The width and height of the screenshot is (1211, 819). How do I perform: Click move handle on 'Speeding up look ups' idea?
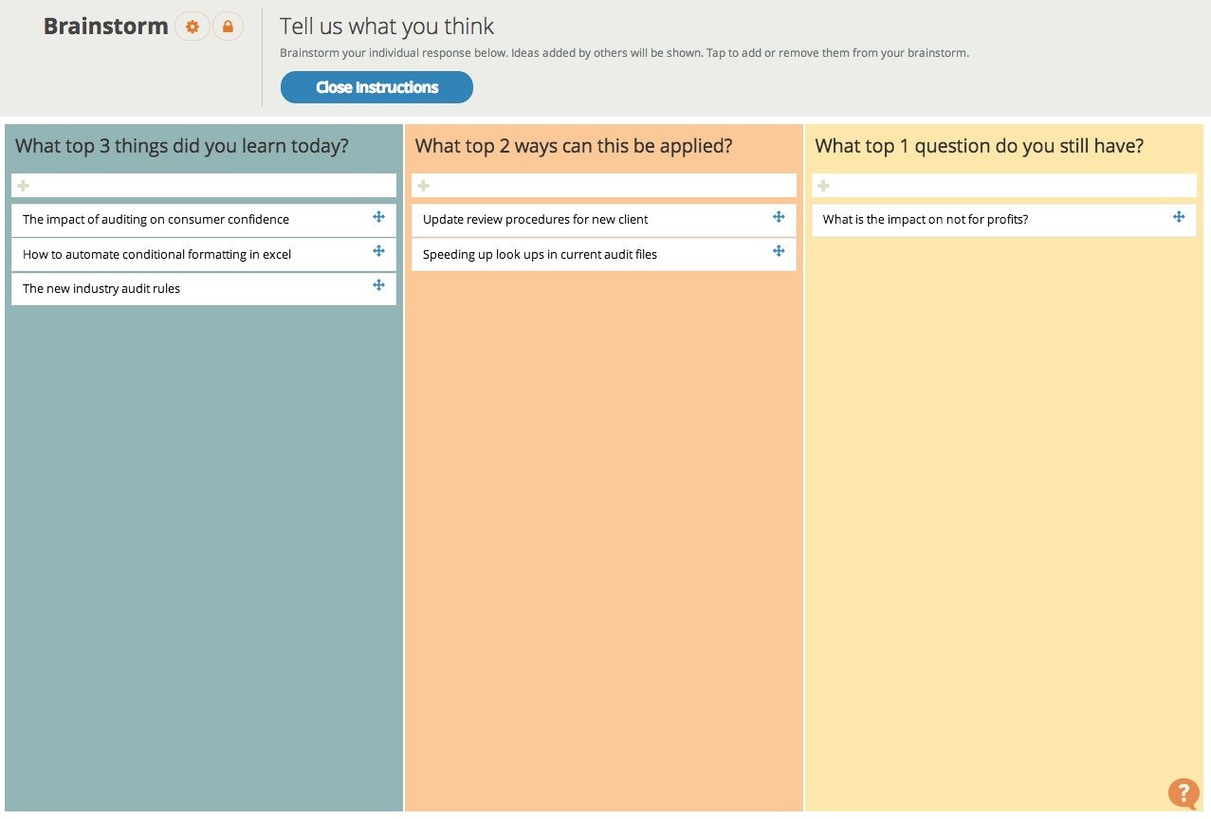point(779,251)
